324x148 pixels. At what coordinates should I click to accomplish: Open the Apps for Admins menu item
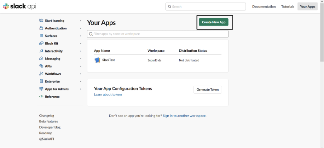pyautogui.click(x=57, y=89)
